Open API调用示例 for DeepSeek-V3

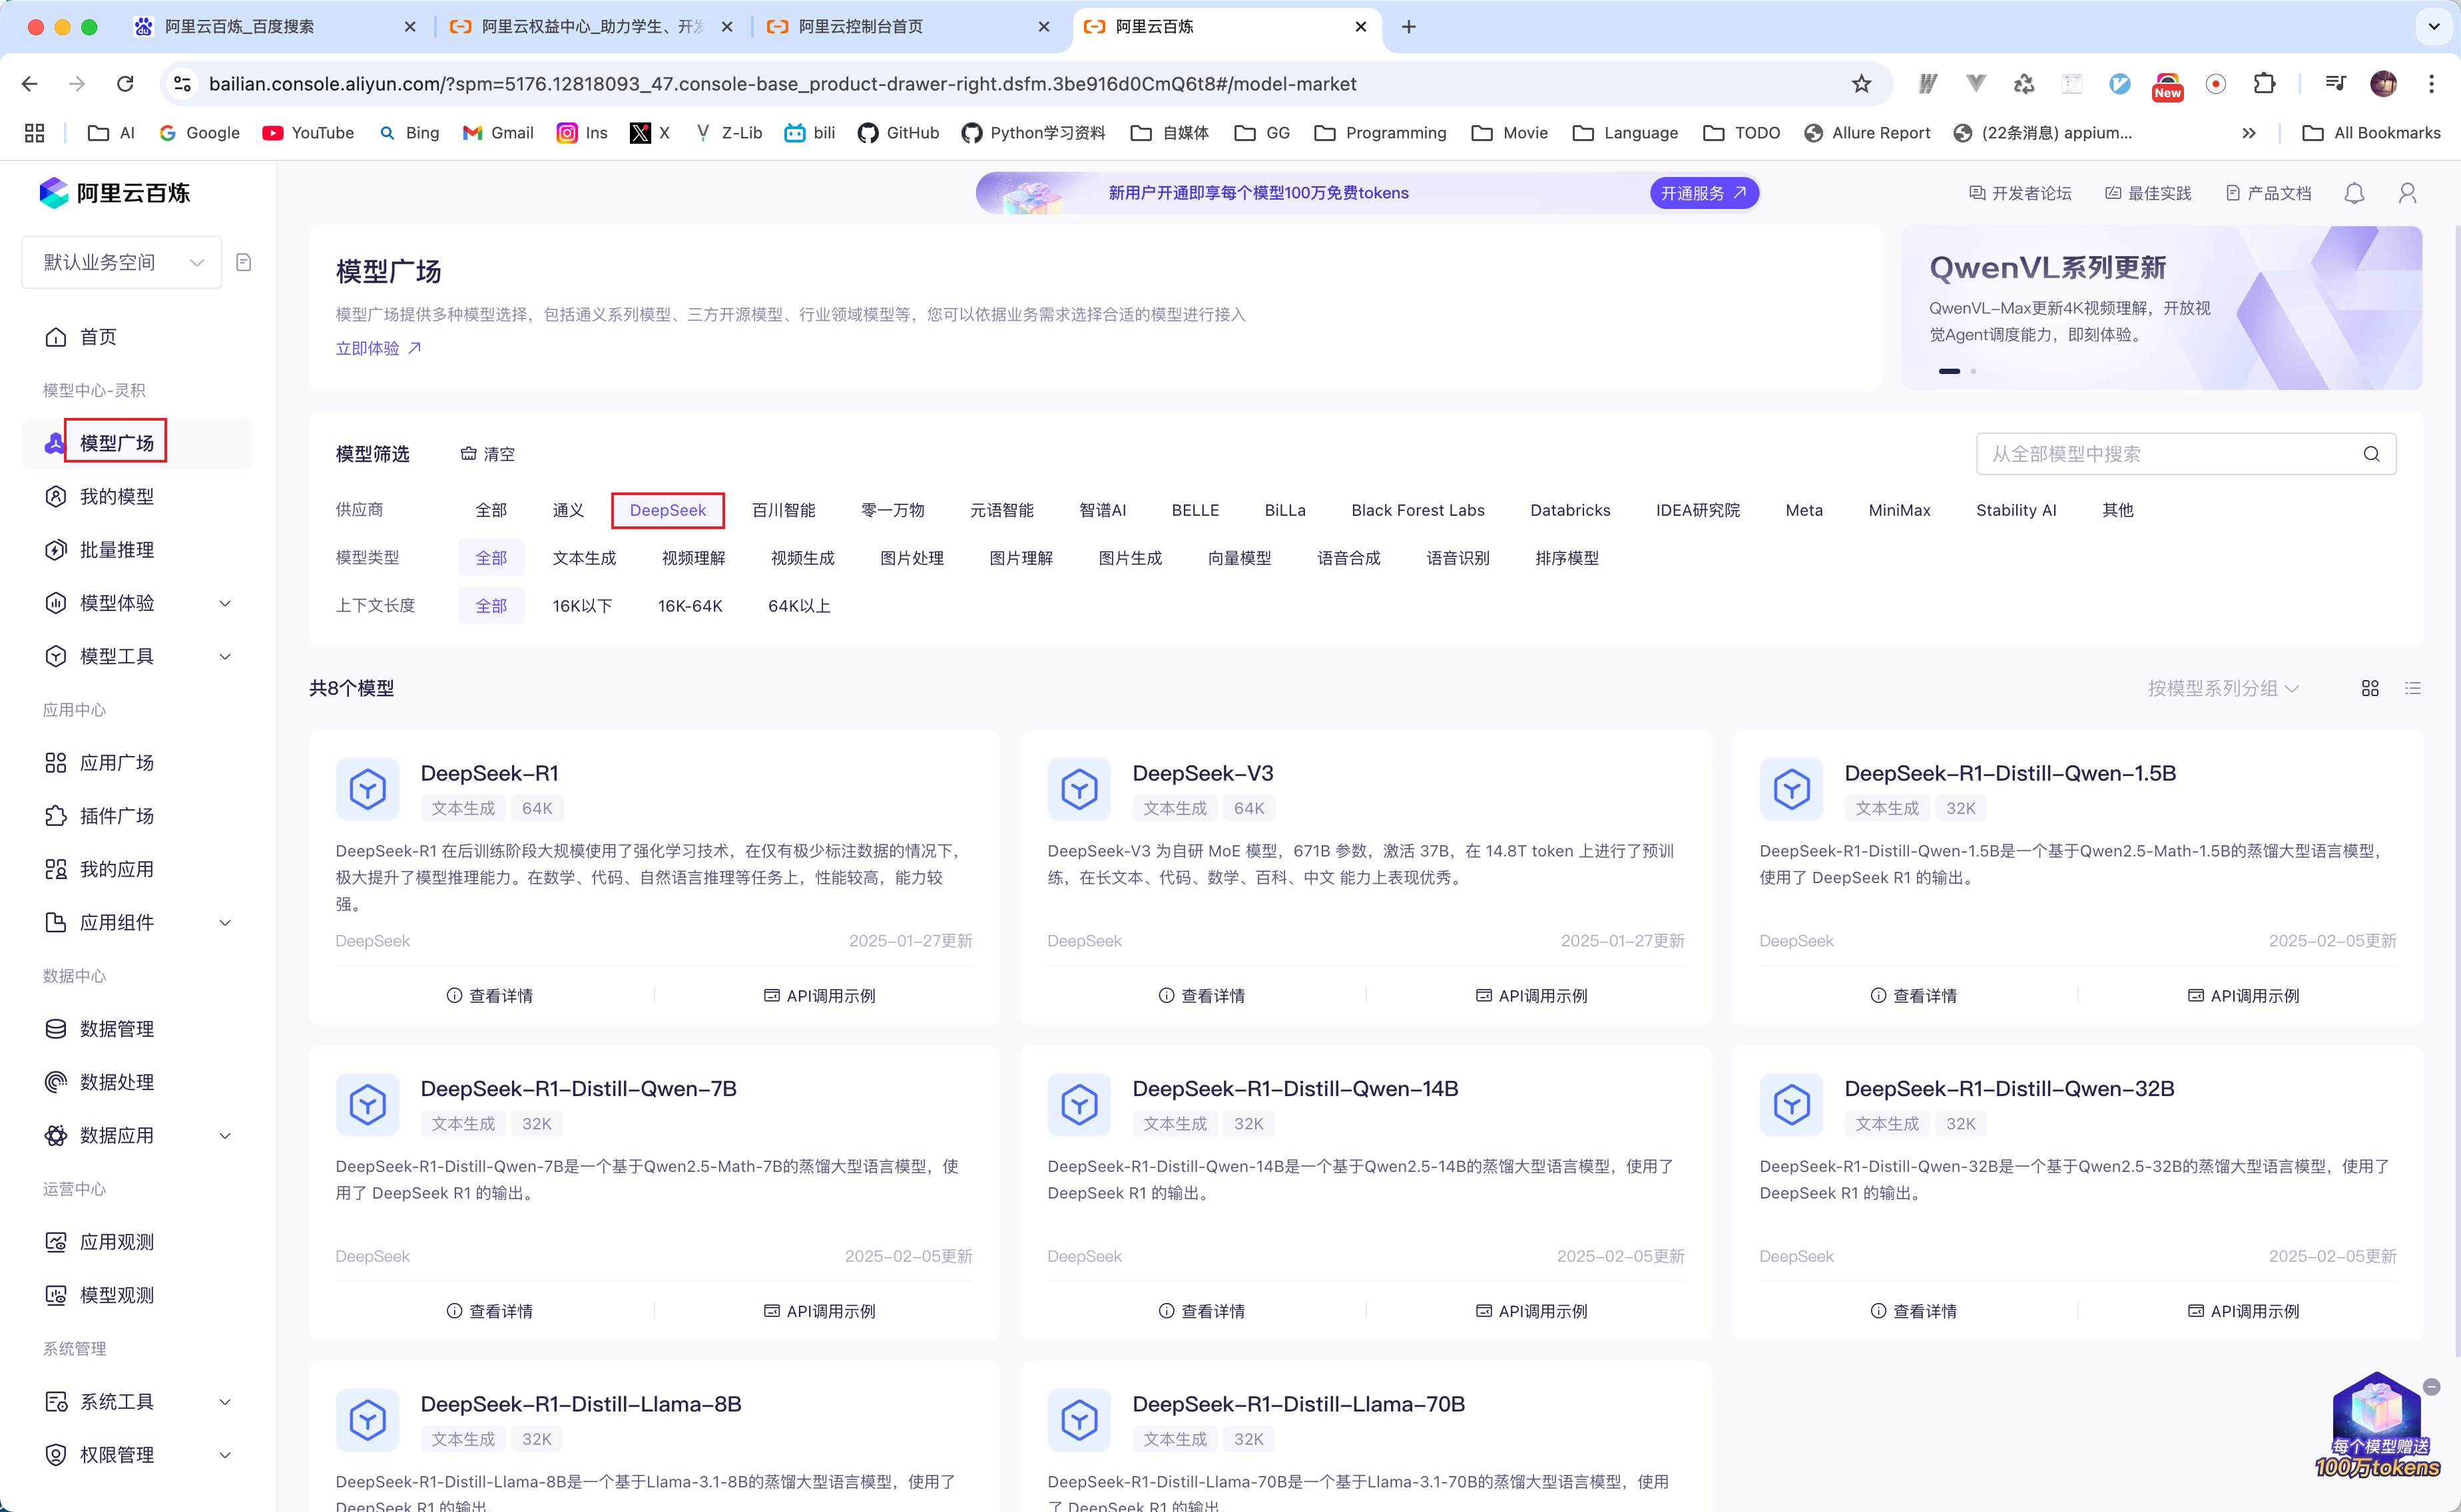(x=1531, y=995)
